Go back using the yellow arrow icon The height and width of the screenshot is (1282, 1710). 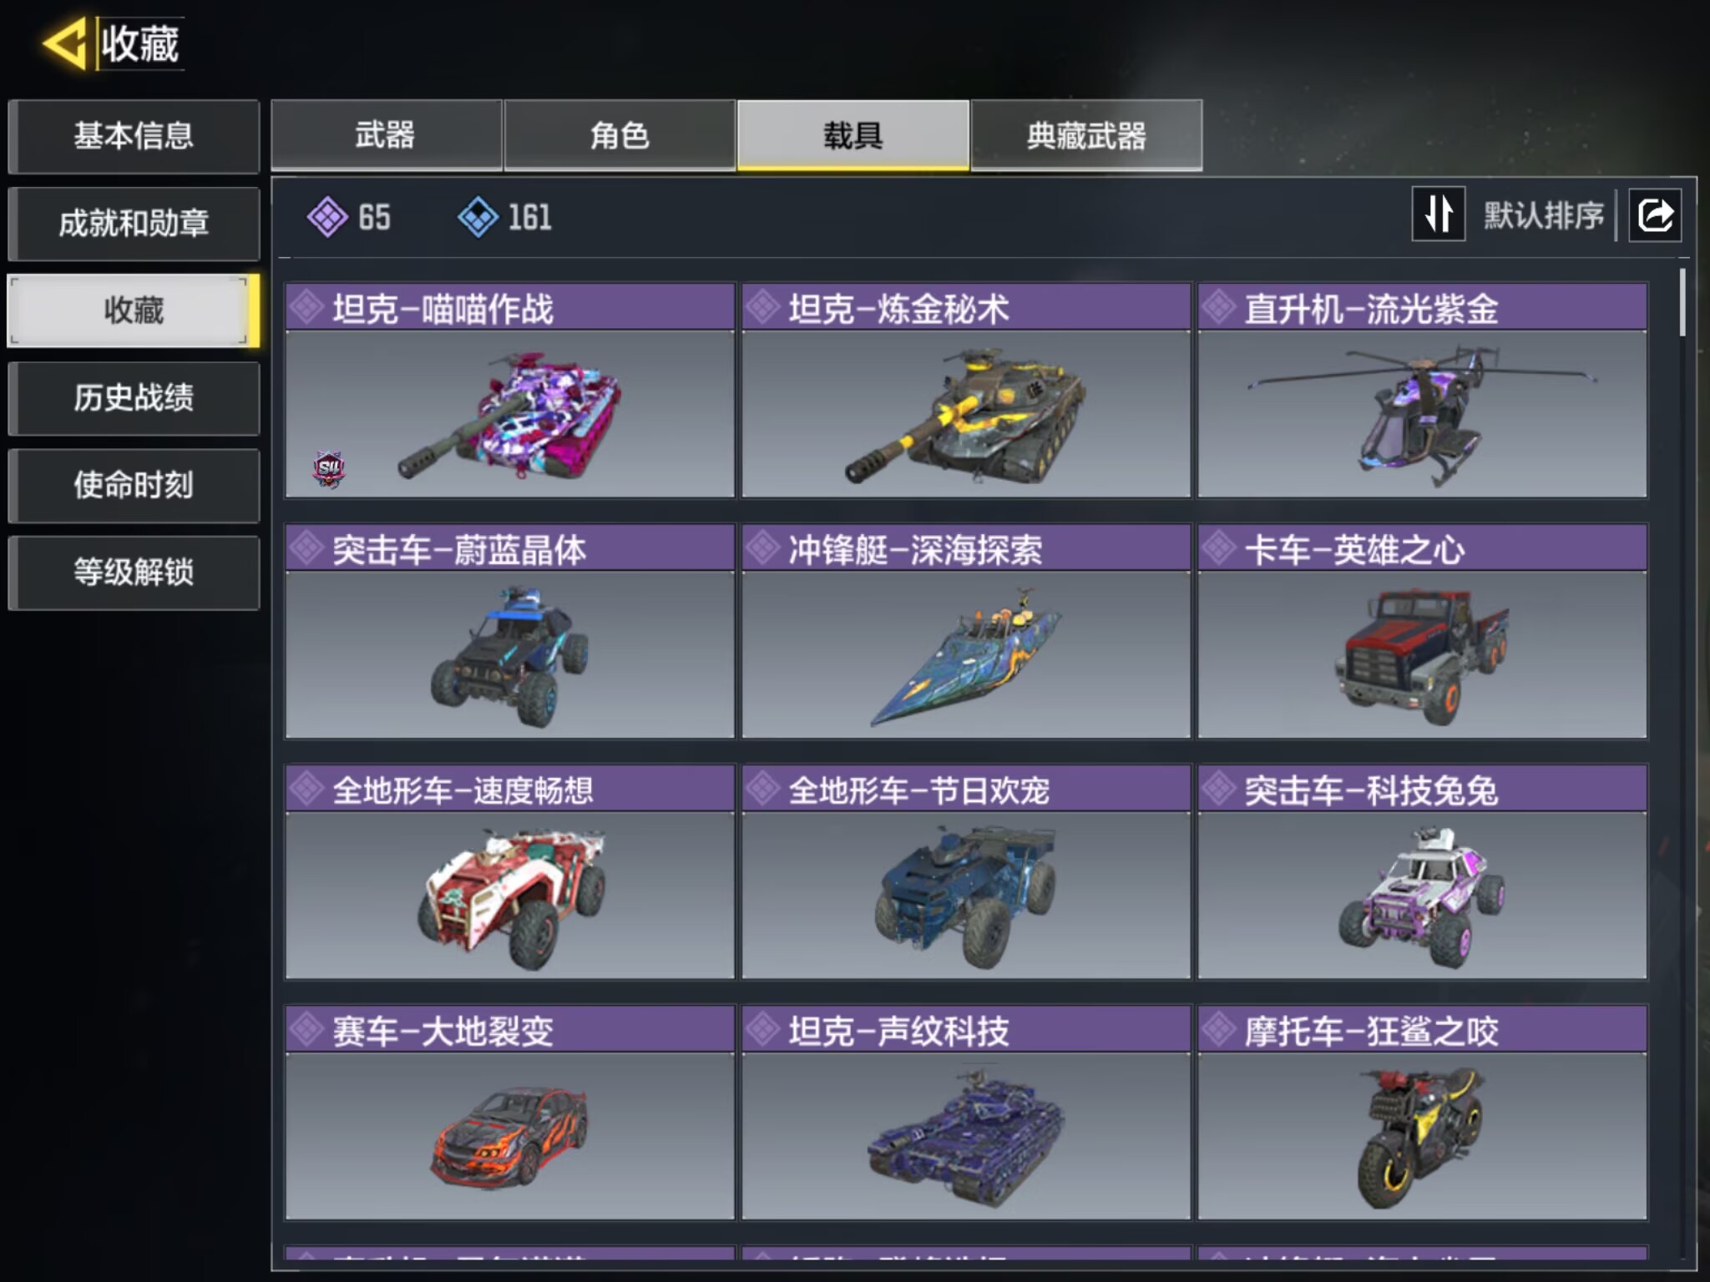[x=64, y=43]
